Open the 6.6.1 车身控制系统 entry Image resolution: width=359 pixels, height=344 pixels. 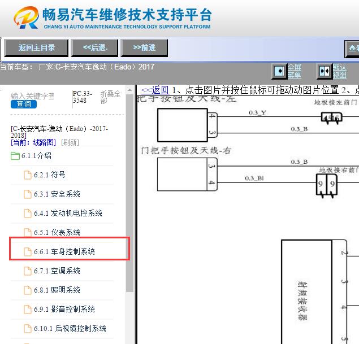coord(64,252)
